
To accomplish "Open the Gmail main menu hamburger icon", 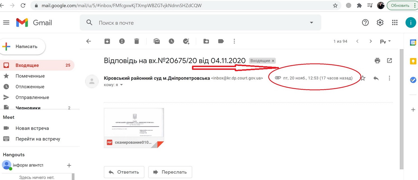I will click(6, 23).
